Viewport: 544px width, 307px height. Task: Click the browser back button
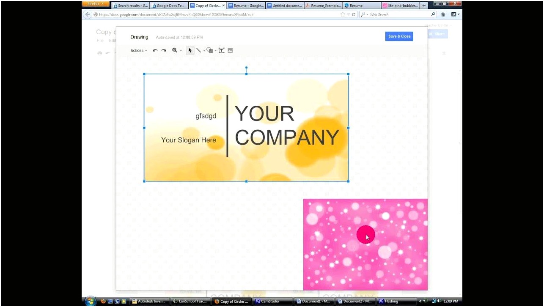(88, 14)
